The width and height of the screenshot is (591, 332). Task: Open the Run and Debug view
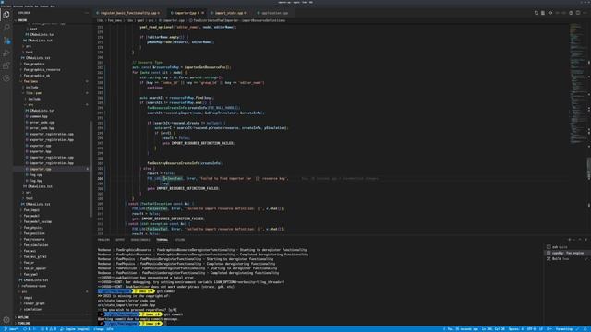click(x=6, y=53)
